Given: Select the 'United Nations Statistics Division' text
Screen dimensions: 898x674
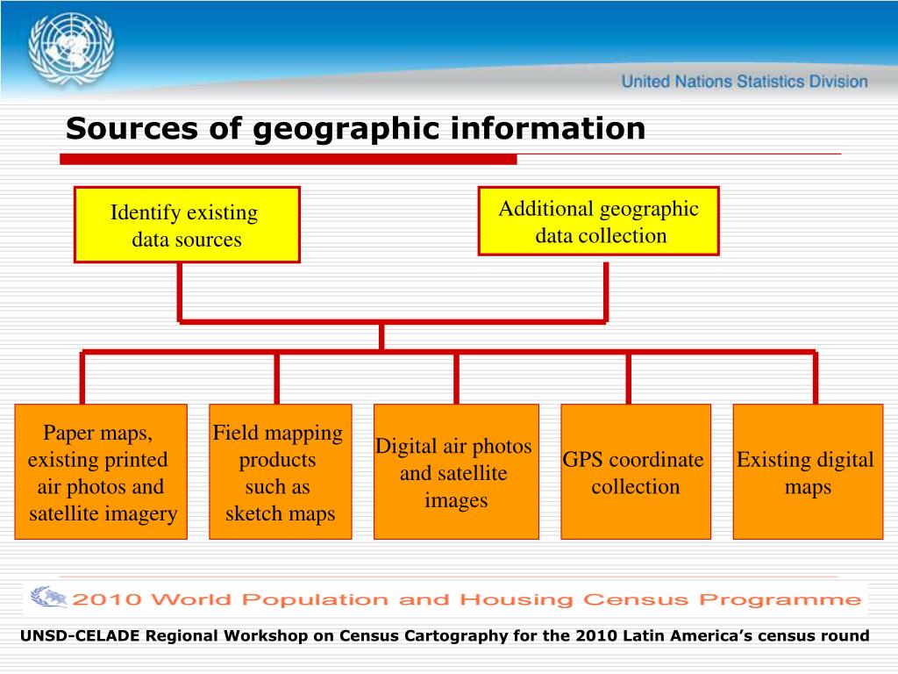Looking at the screenshot, I should click(x=745, y=82).
